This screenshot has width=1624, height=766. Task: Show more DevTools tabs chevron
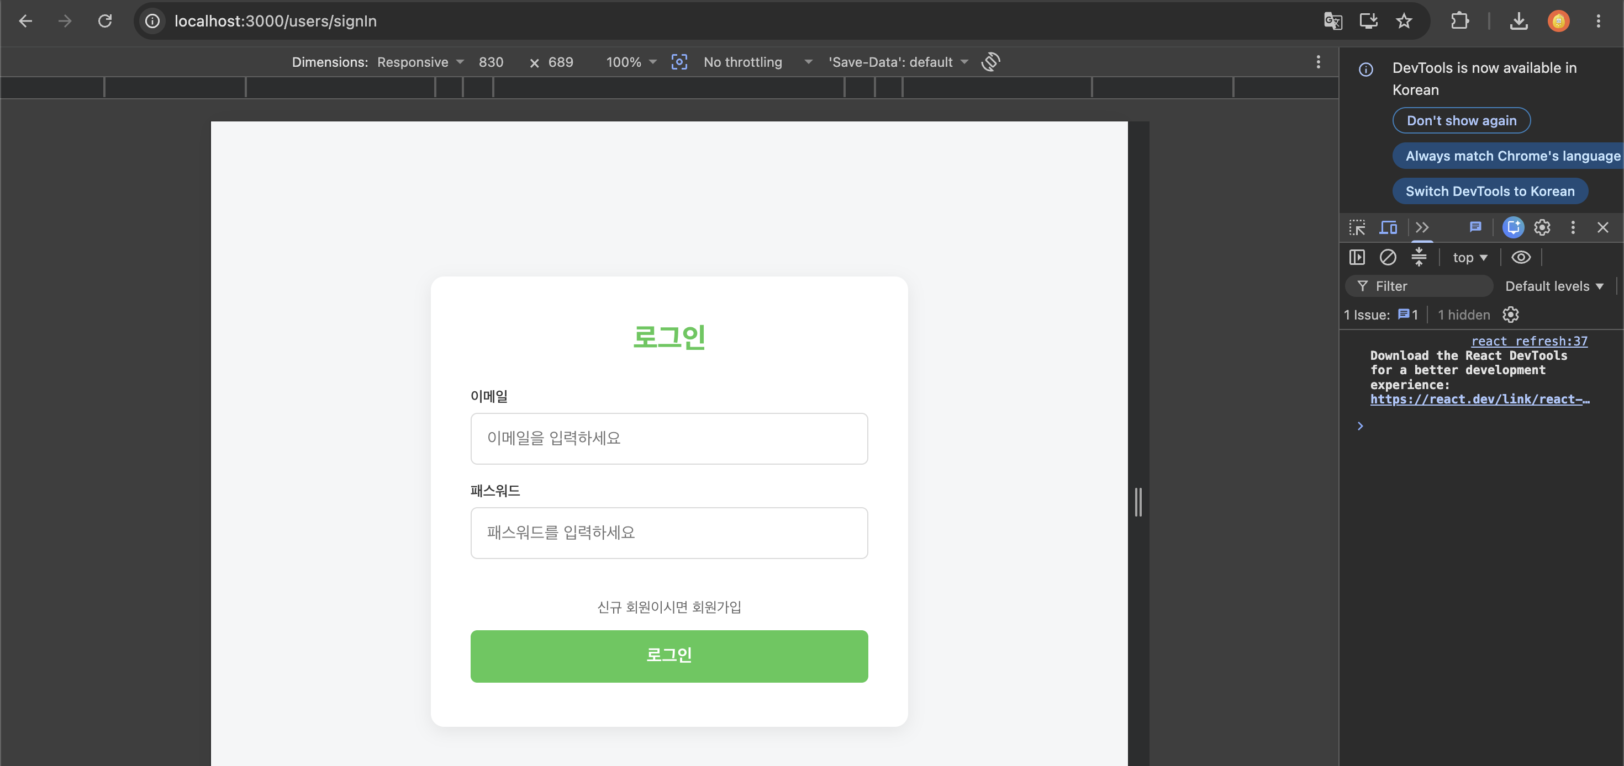[1422, 227]
